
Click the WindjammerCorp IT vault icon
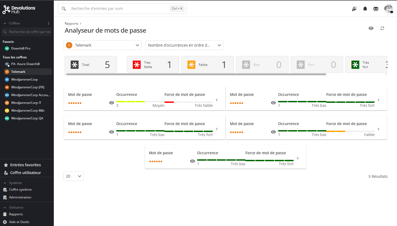click(x=7, y=103)
